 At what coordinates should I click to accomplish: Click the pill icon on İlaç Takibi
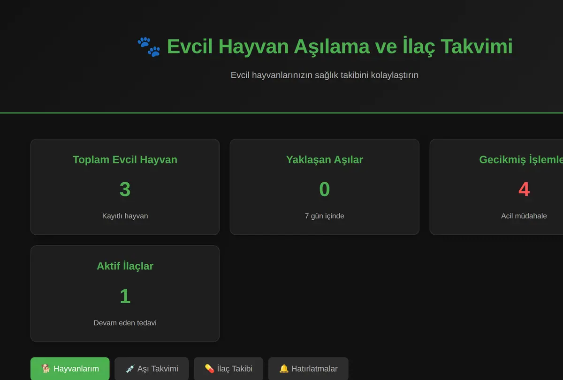[x=210, y=369]
